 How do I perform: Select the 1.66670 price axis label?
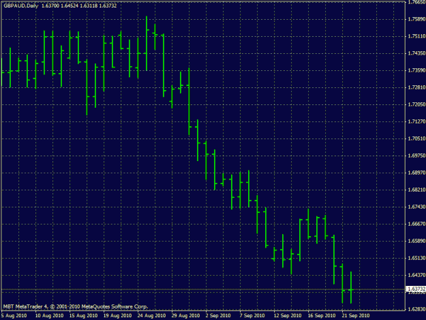pos(416,224)
